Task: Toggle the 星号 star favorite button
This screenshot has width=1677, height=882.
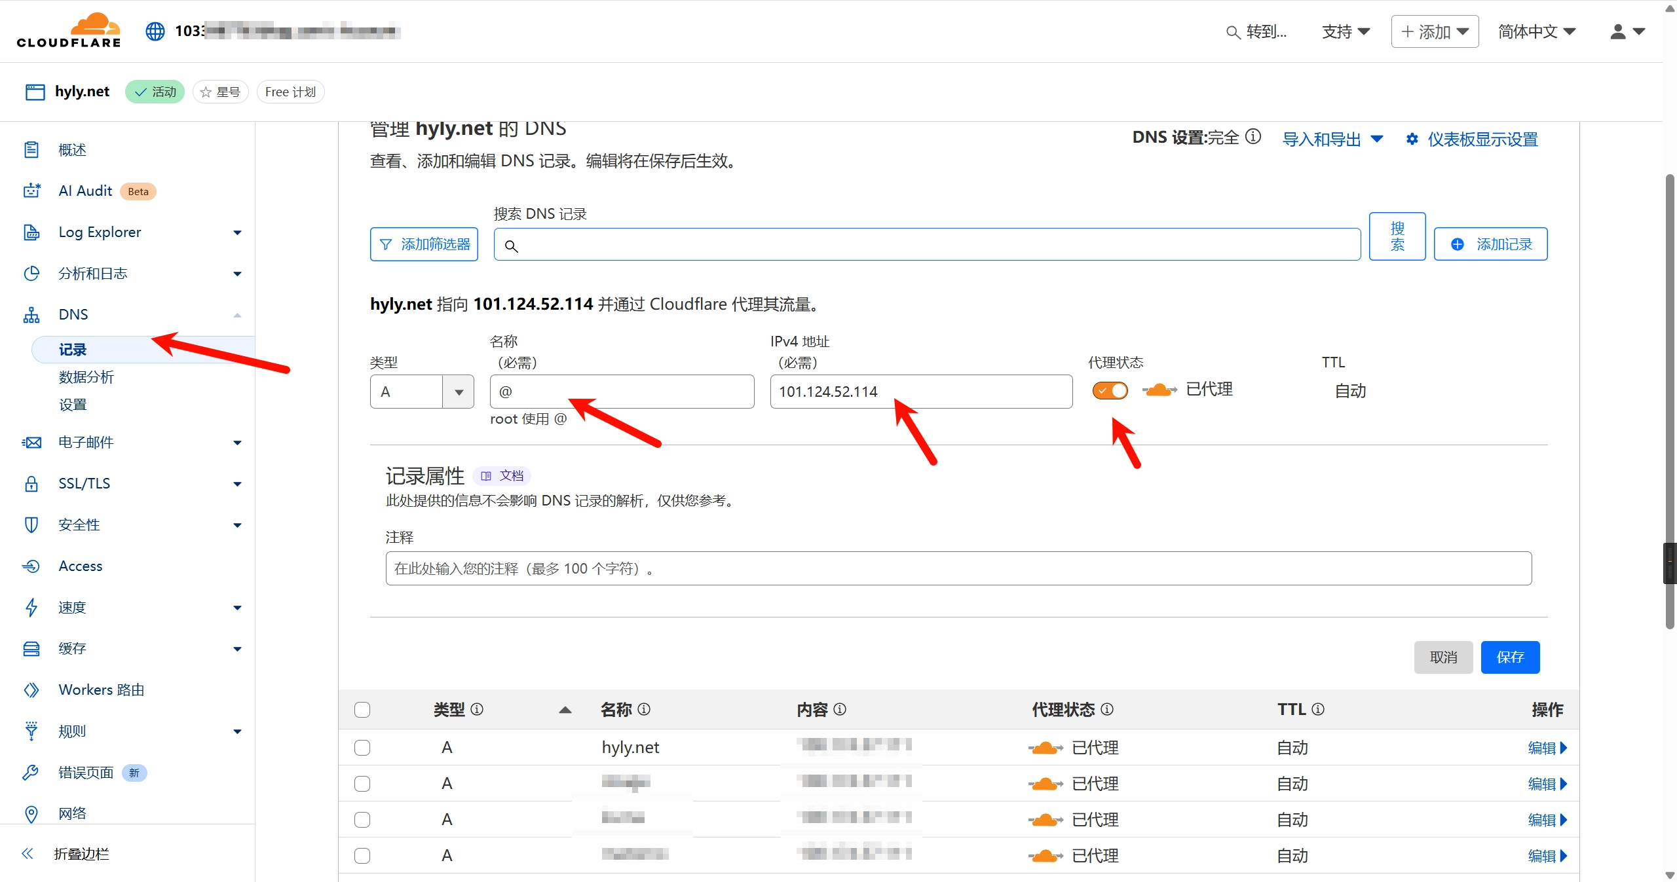Action: (221, 92)
